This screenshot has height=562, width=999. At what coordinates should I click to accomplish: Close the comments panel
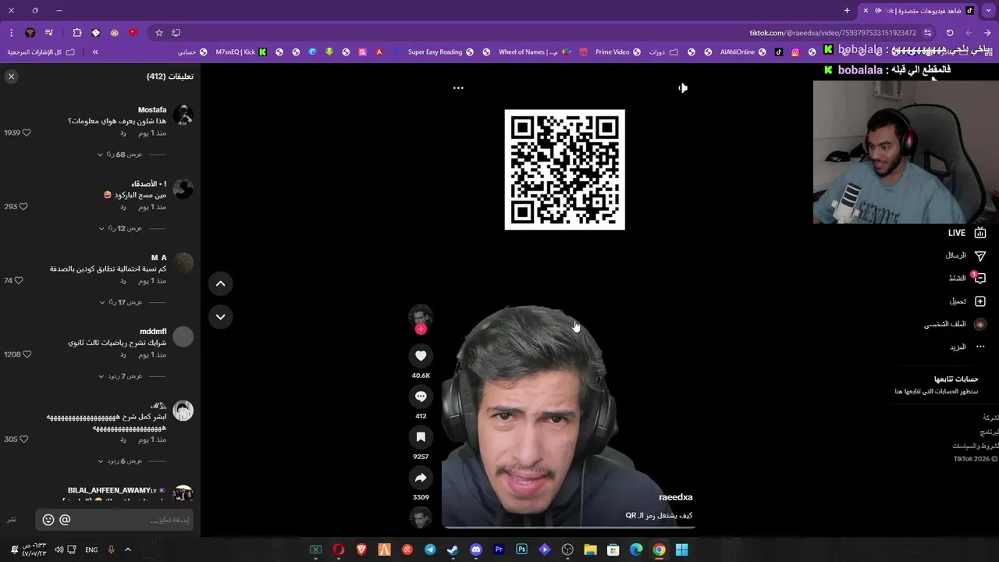11,76
